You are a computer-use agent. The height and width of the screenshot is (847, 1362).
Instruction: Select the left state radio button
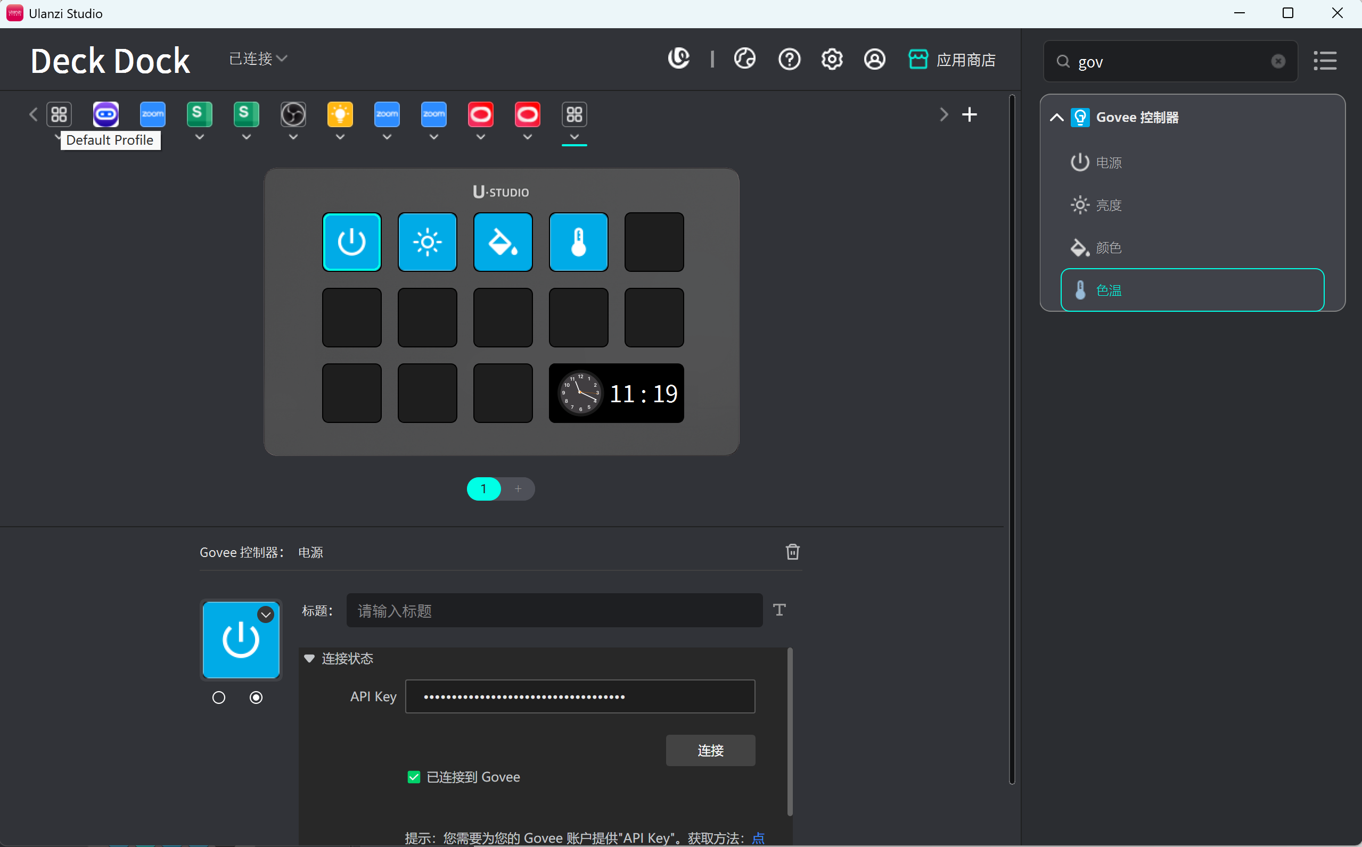pyautogui.click(x=219, y=697)
